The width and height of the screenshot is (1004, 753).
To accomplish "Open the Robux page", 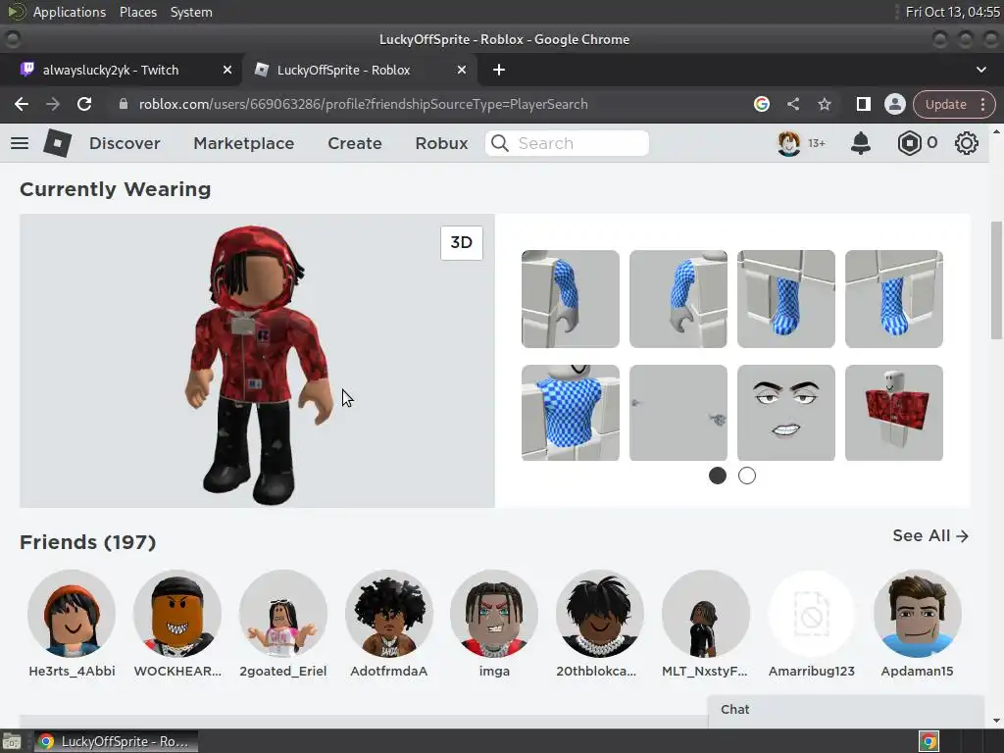I will click(442, 143).
